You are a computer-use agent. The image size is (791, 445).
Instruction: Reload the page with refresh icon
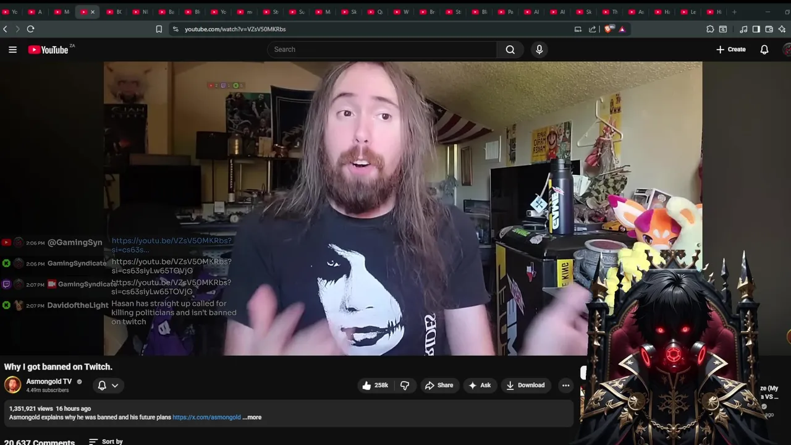30,29
